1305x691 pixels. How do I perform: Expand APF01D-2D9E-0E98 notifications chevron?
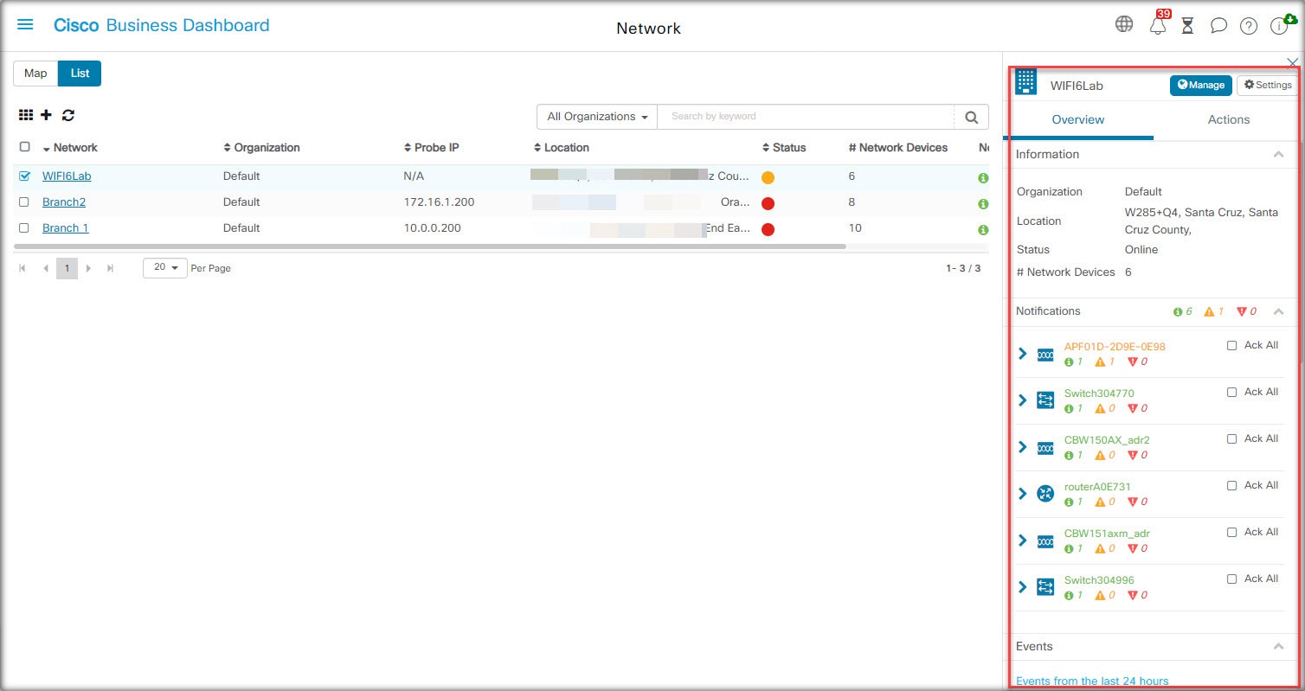click(x=1023, y=354)
